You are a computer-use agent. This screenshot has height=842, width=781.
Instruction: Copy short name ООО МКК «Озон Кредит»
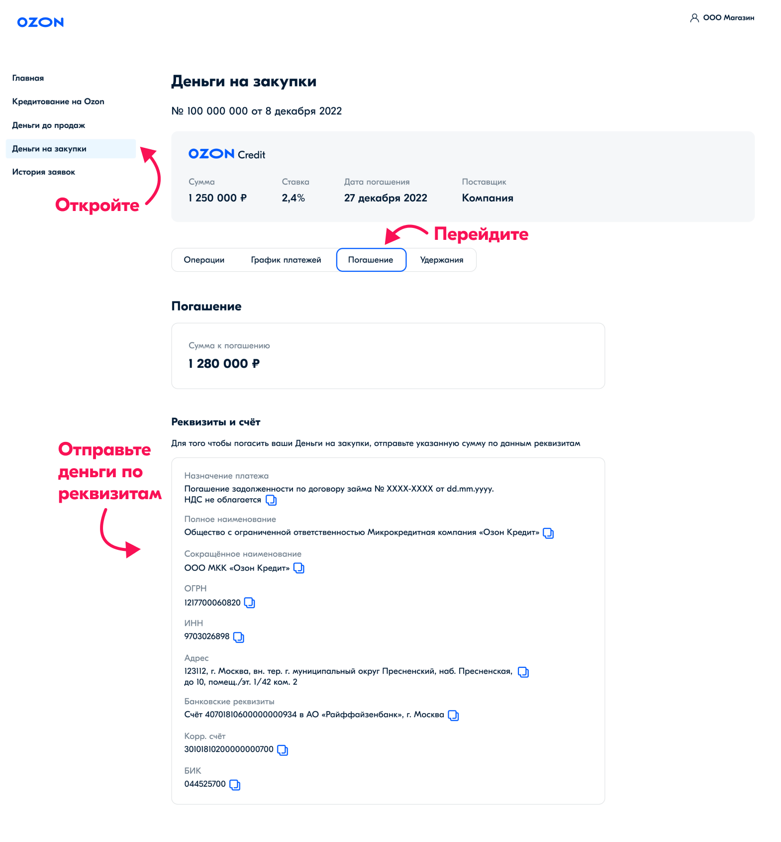point(299,568)
